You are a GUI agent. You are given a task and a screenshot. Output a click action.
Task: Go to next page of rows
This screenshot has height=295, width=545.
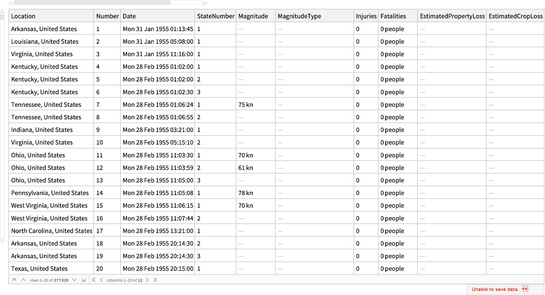(74, 280)
